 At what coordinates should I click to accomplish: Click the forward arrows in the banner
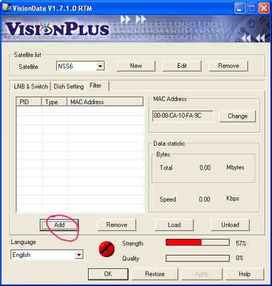(133, 20)
